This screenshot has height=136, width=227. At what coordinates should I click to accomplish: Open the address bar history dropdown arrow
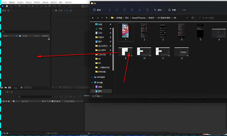(x=187, y=18)
